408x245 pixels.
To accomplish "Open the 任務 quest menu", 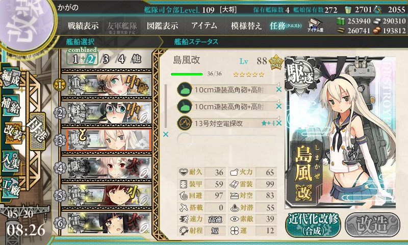I will [x=286, y=26].
